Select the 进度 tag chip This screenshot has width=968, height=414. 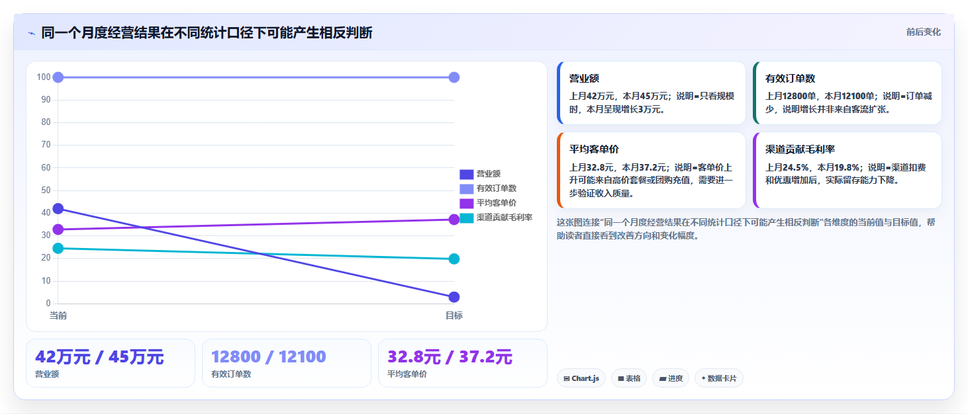click(671, 378)
